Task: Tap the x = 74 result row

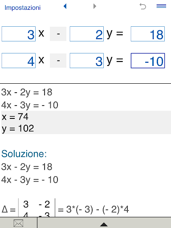Action: (x=86, y=117)
